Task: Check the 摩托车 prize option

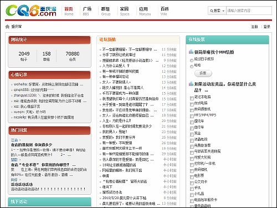Action: point(192,122)
